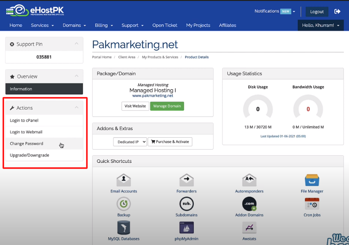This screenshot has width=349, height=245.
Task: Click the Last Updated 01-06-2021 text
Action: pyautogui.click(x=283, y=136)
